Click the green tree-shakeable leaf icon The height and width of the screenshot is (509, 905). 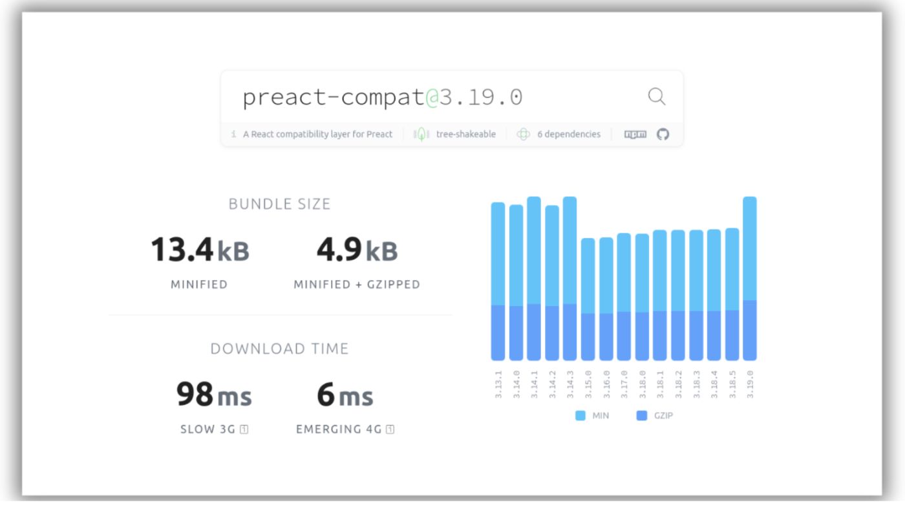point(422,135)
